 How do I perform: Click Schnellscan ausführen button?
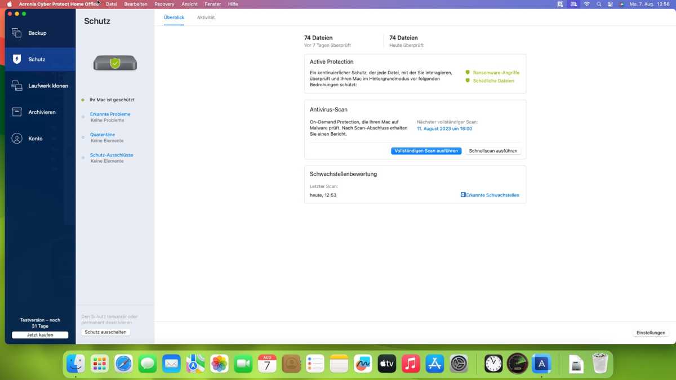pyautogui.click(x=493, y=151)
